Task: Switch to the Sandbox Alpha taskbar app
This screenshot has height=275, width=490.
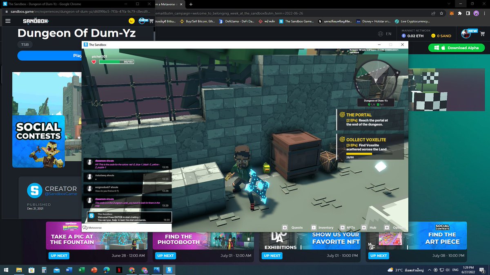Action: click(x=169, y=270)
